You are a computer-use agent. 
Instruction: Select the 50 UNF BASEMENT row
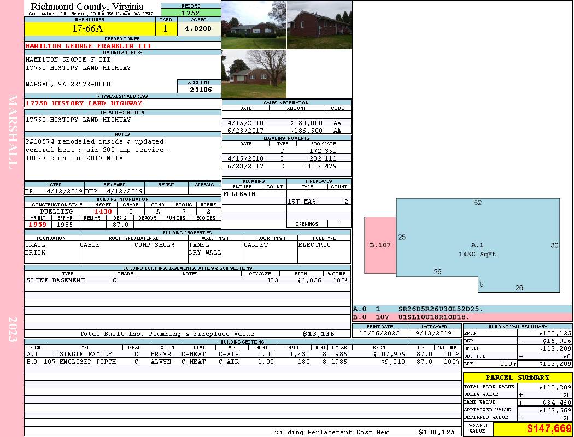[188, 280]
